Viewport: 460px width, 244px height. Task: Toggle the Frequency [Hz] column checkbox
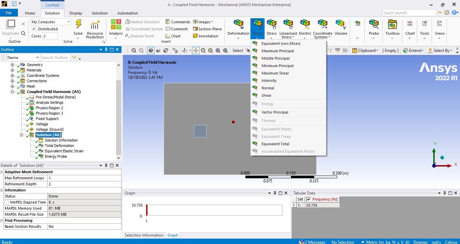click(x=308, y=199)
